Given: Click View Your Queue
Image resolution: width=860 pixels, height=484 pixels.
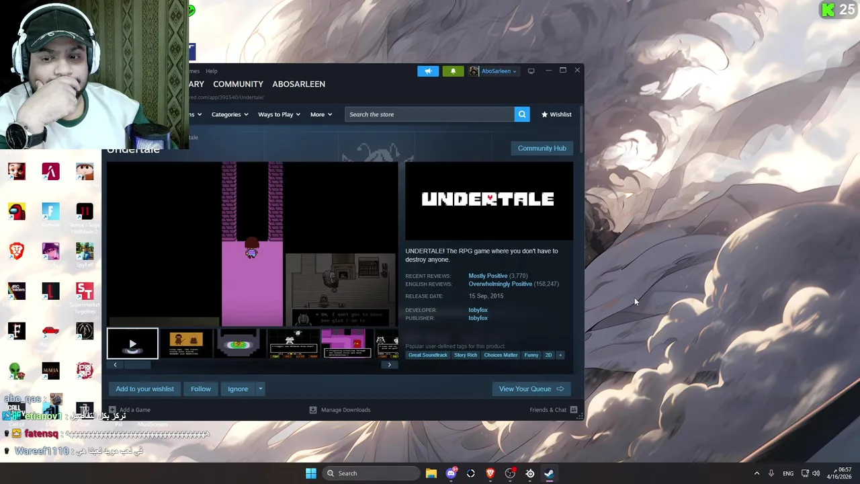Looking at the screenshot, I should pos(531,389).
